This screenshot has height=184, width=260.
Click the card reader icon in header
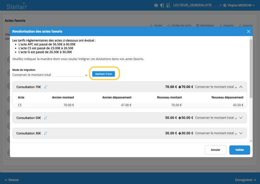(x=168, y=5)
